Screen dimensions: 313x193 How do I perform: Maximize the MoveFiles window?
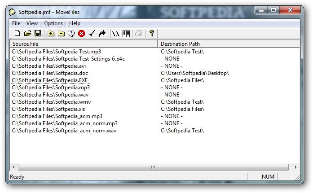[273, 10]
